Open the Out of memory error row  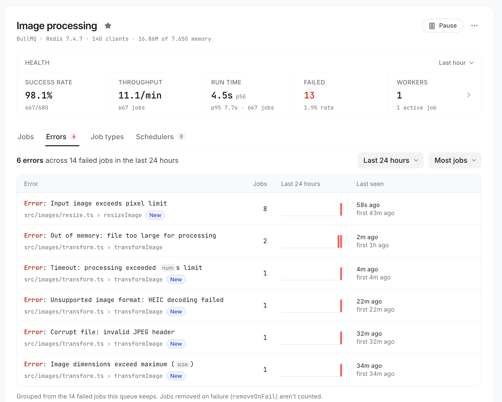click(249, 241)
